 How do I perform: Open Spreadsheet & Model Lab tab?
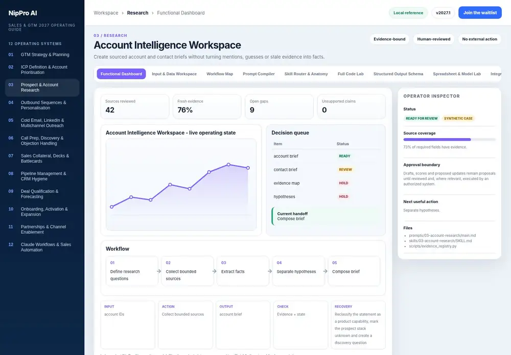tap(456, 74)
